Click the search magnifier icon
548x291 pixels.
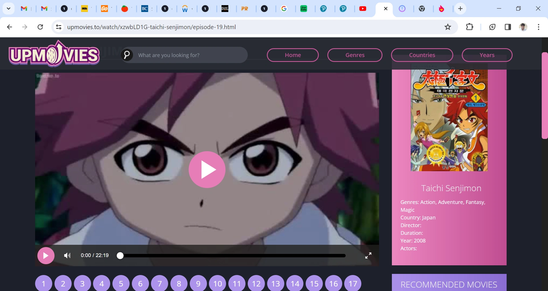[127, 55]
